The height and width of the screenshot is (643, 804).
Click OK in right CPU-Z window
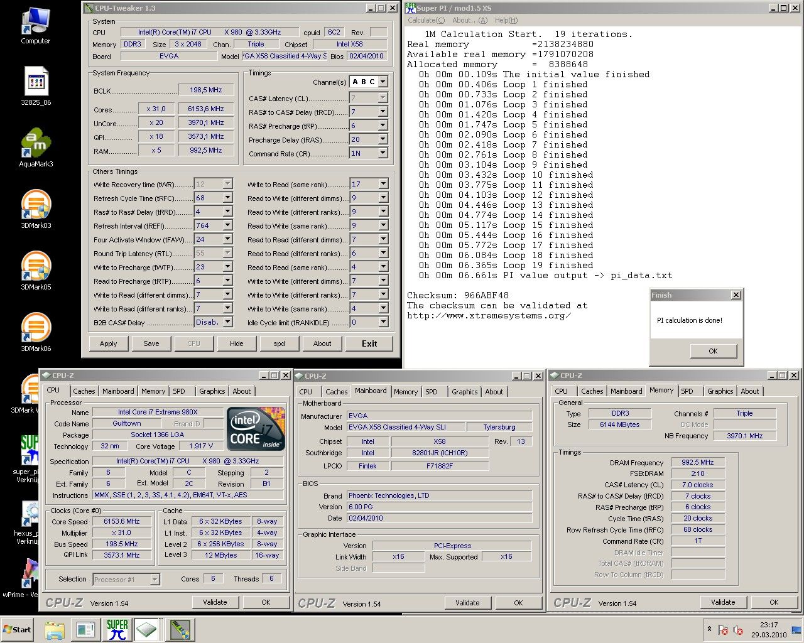click(x=774, y=602)
